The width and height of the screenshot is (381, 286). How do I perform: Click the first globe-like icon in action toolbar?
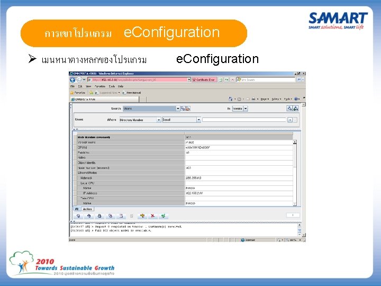coord(78,216)
